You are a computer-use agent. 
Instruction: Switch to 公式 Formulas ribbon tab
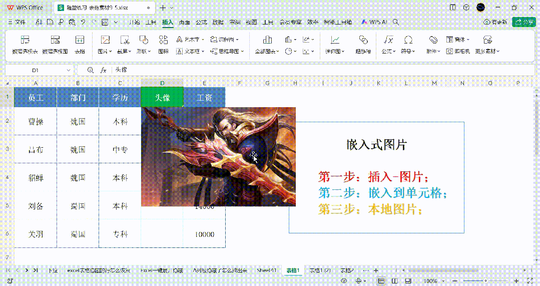(201, 22)
